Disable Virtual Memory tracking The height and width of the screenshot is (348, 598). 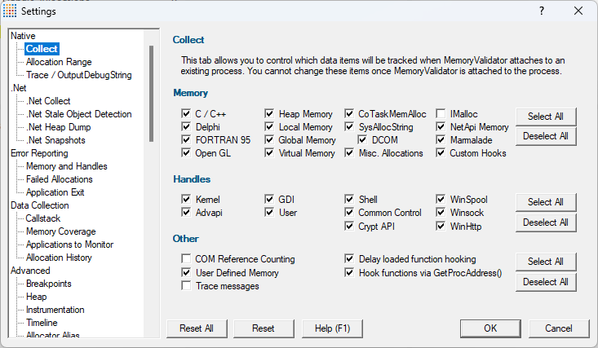click(269, 153)
